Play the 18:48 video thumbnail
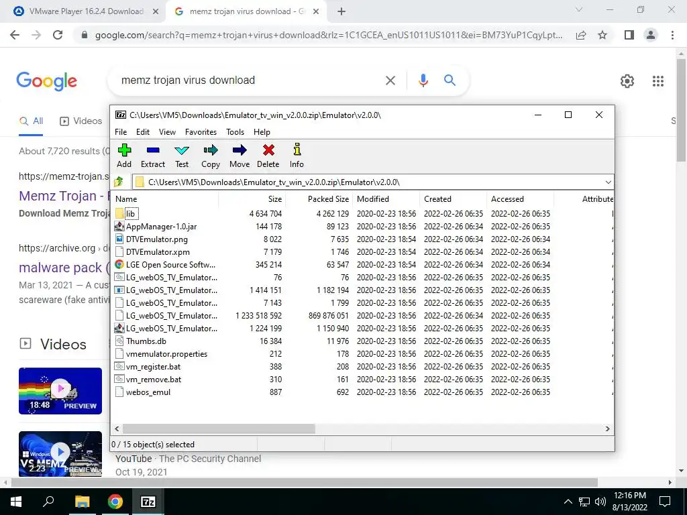 tap(60, 391)
